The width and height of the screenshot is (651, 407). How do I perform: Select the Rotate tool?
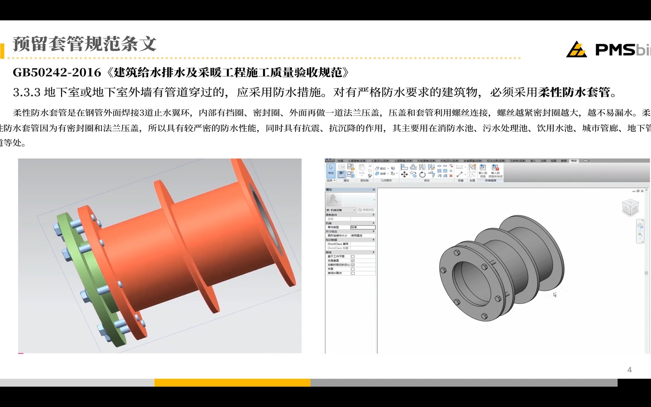pyautogui.click(x=422, y=174)
